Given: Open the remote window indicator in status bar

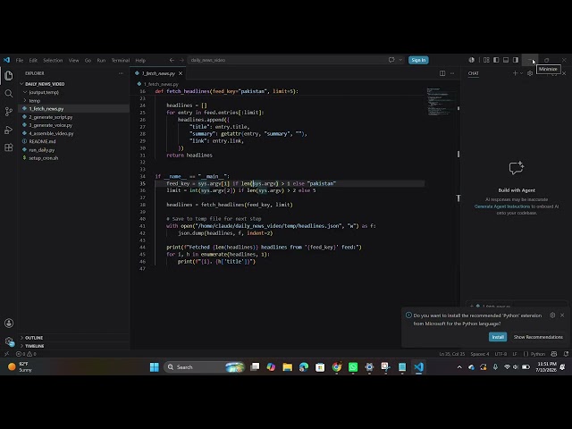Looking at the screenshot, I should [6, 354].
